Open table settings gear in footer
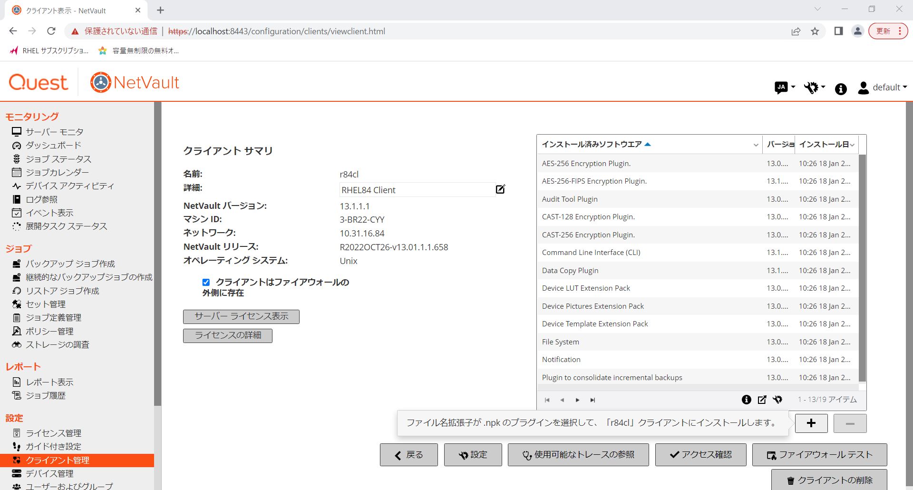The height and width of the screenshot is (490, 913). (x=777, y=400)
